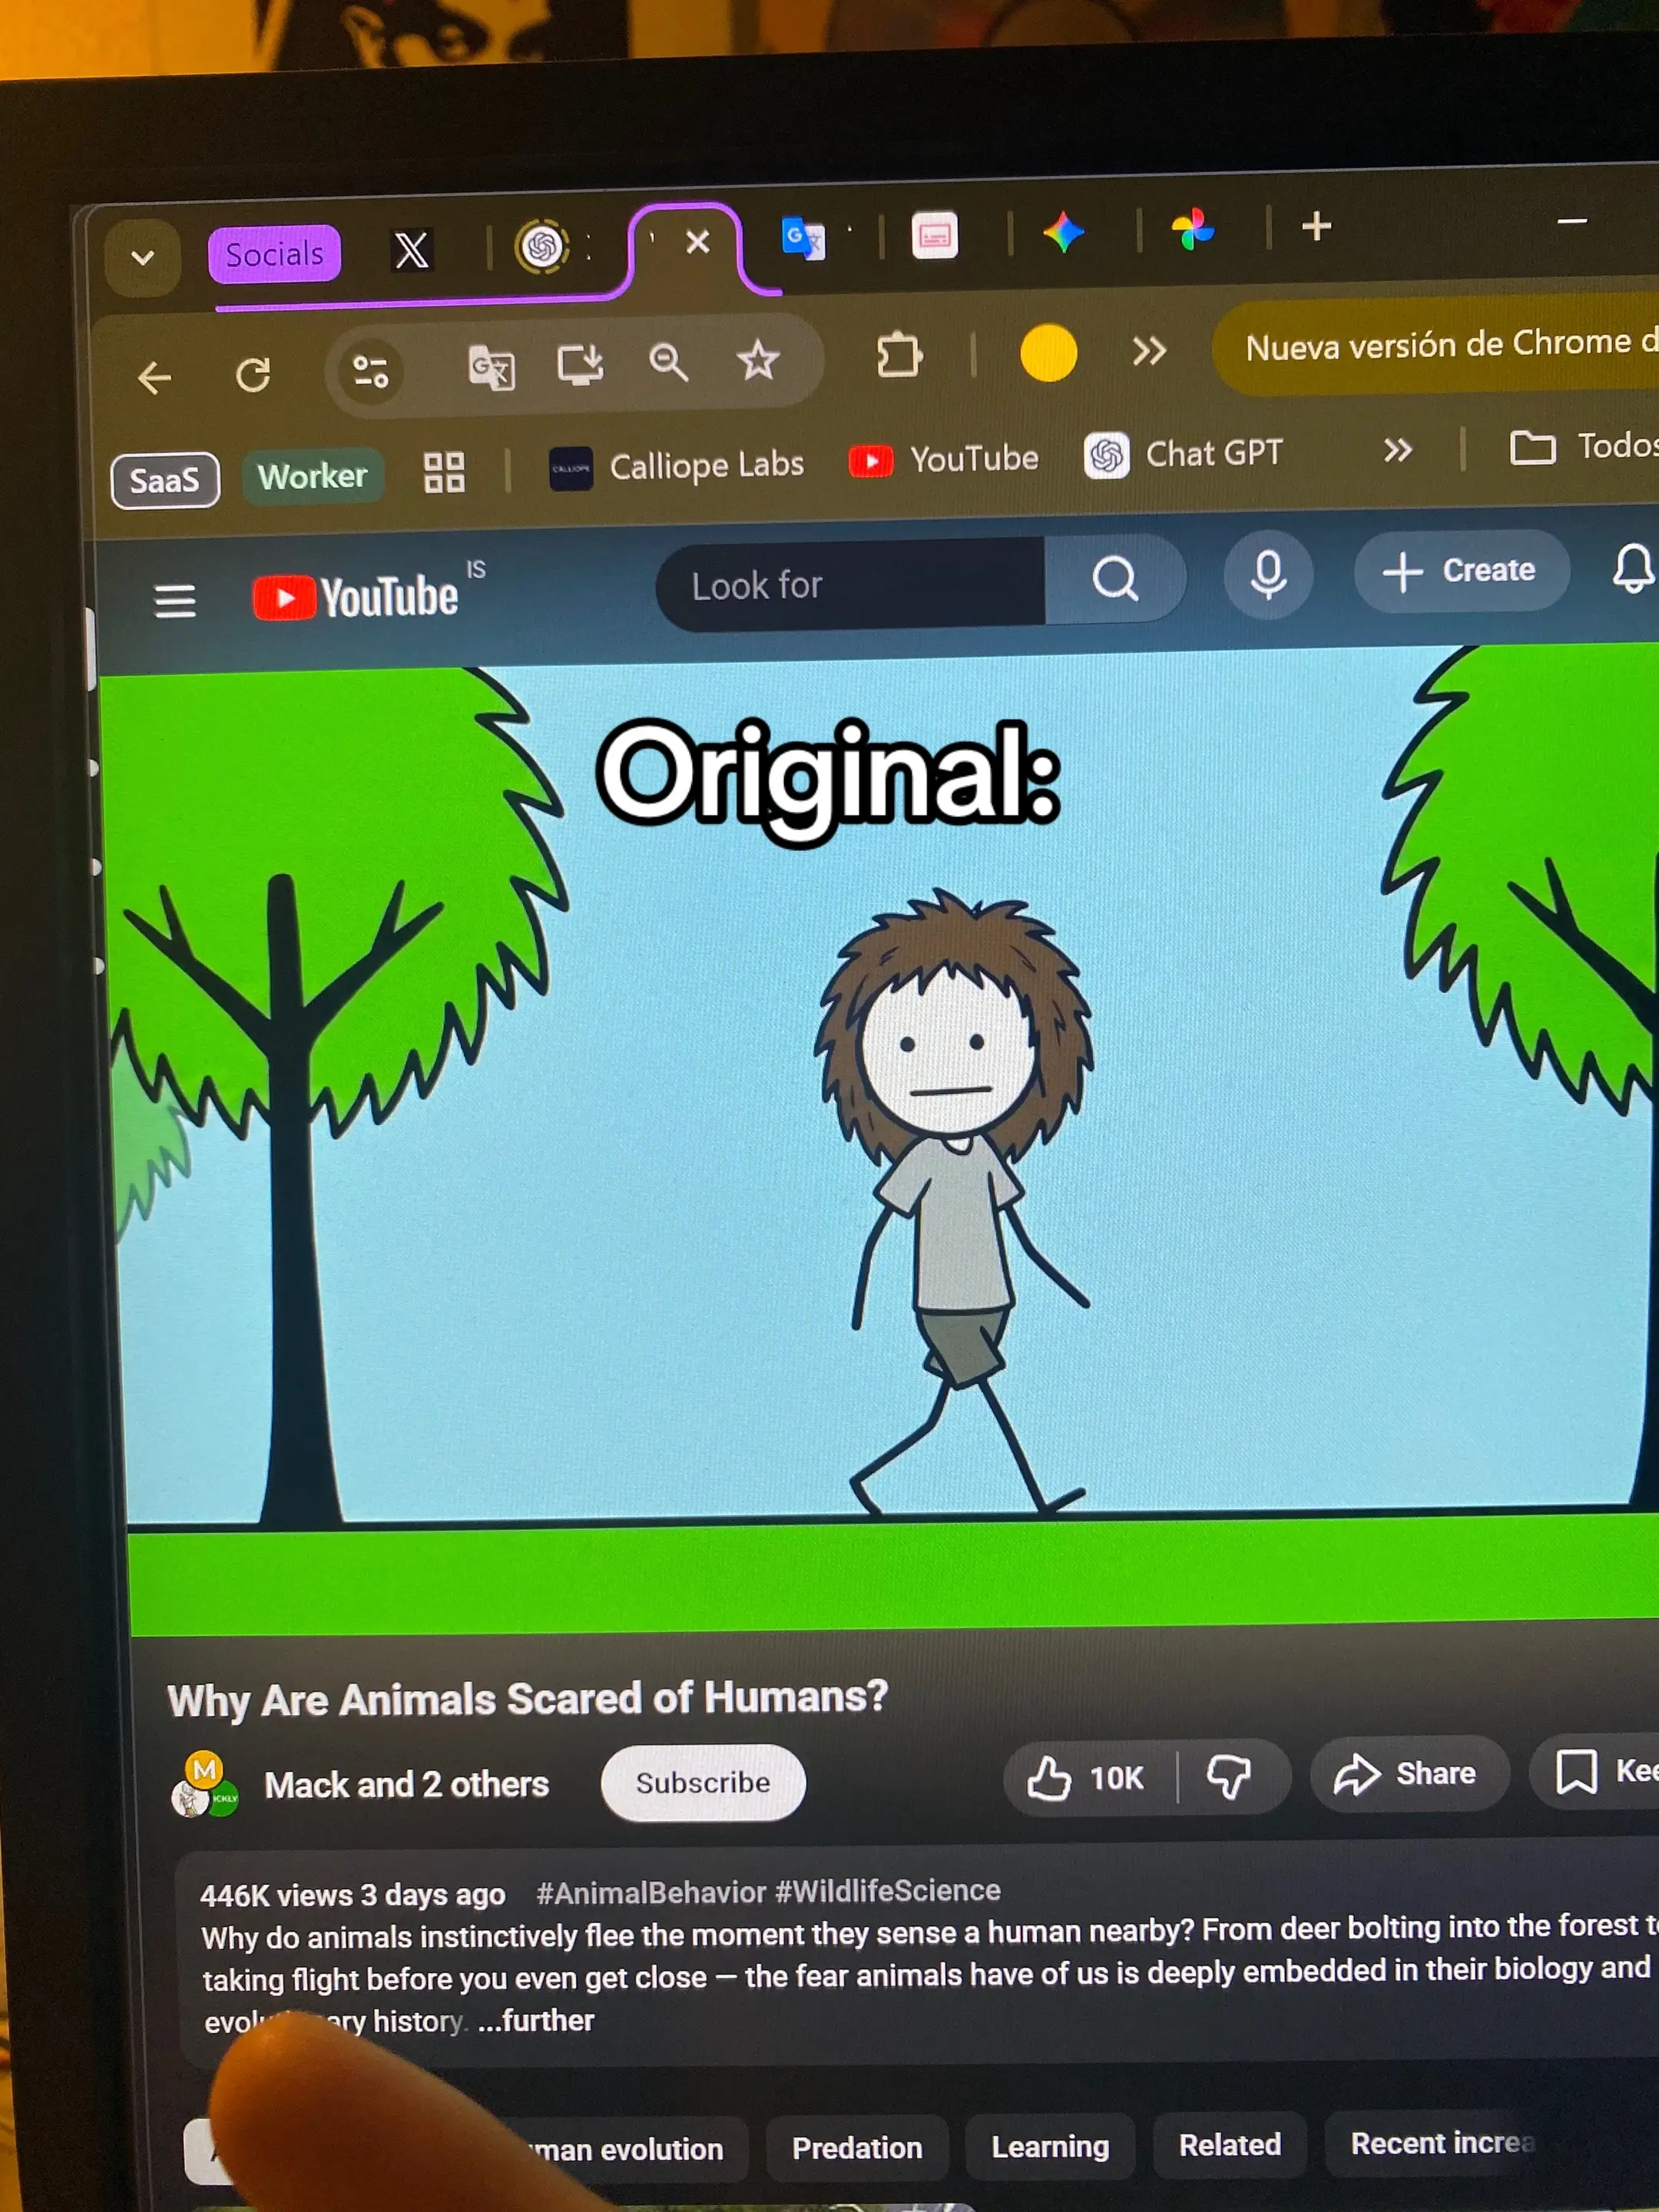Open the Mack and 2 others channel link
The image size is (1659, 2212).
(x=407, y=1785)
